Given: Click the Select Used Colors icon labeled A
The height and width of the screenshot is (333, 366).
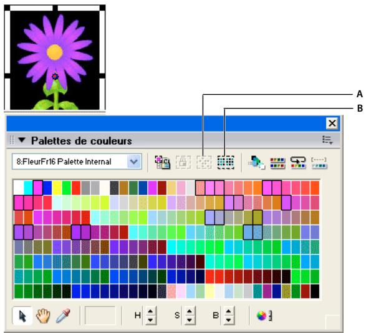Looking at the screenshot, I should pos(204,162).
